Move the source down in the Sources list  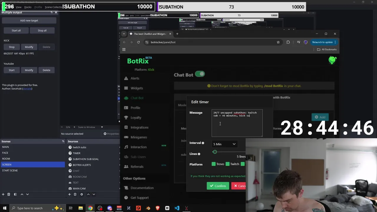coord(94,194)
